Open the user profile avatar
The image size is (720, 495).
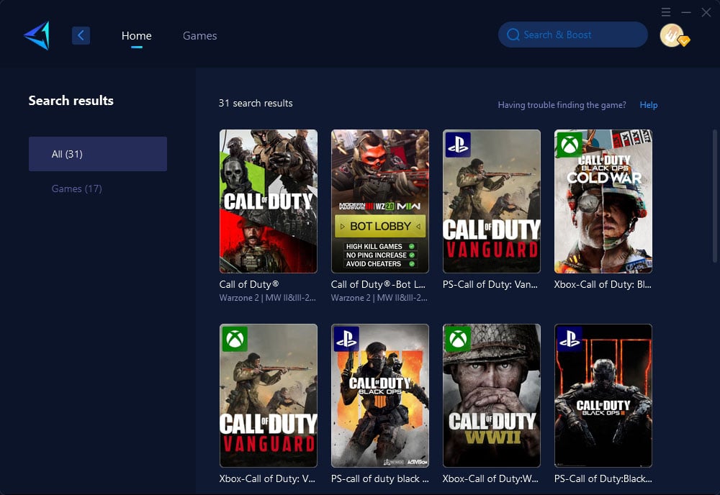[673, 35]
